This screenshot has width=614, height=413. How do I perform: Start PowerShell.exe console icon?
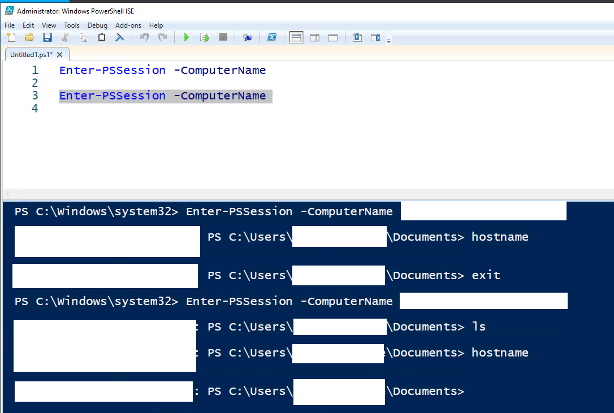tap(272, 38)
